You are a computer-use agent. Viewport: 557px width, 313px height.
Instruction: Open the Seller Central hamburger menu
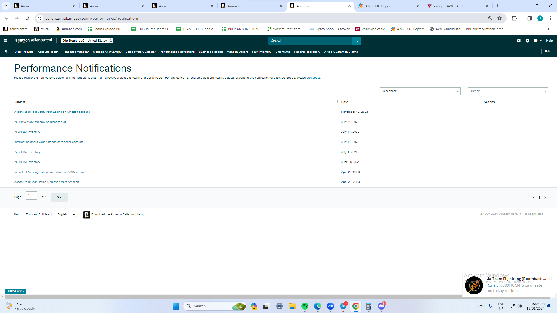pos(6,41)
